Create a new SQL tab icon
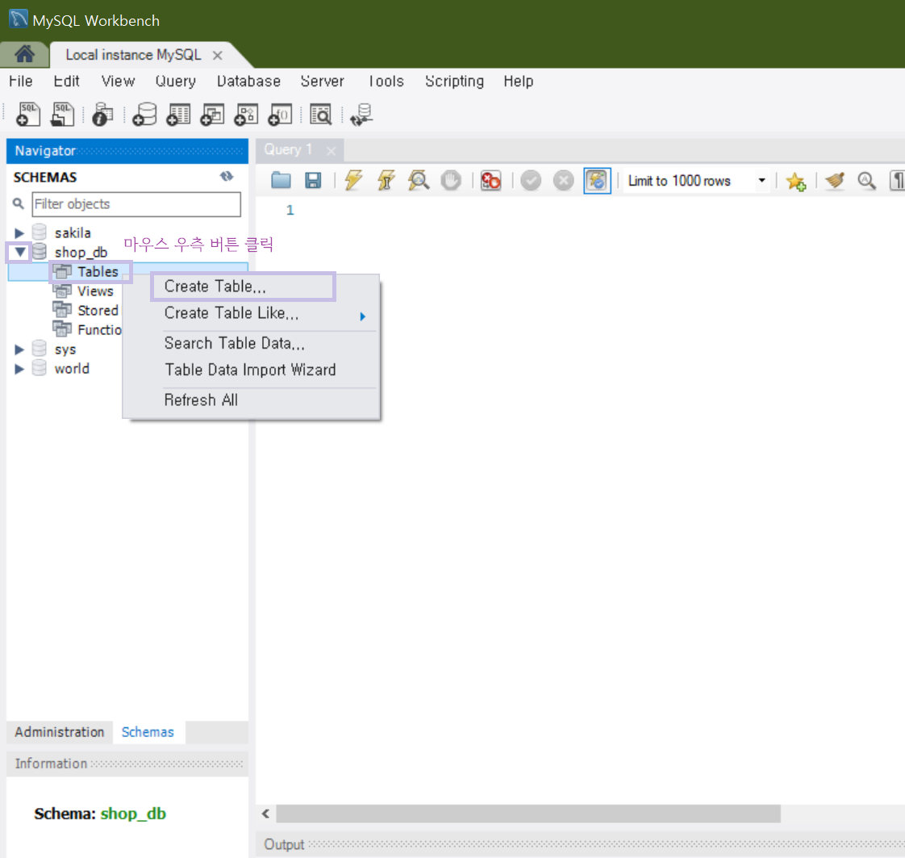This screenshot has width=905, height=858. [x=27, y=114]
